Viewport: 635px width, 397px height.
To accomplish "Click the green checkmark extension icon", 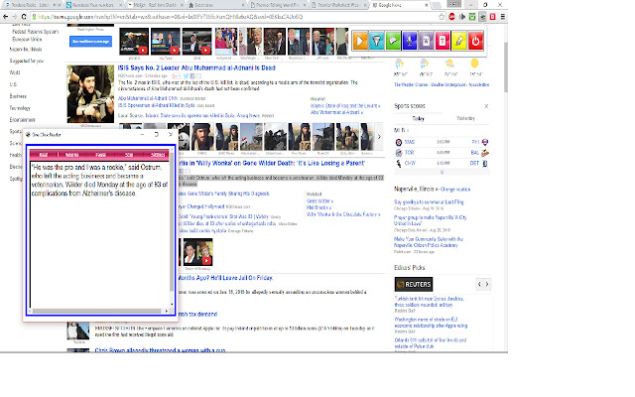I will click(x=472, y=17).
